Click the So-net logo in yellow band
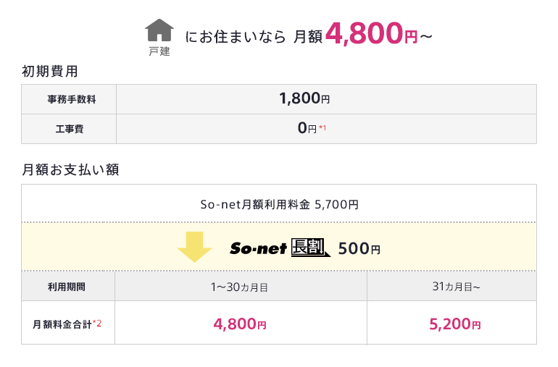The height and width of the screenshot is (367, 558). coord(258,248)
